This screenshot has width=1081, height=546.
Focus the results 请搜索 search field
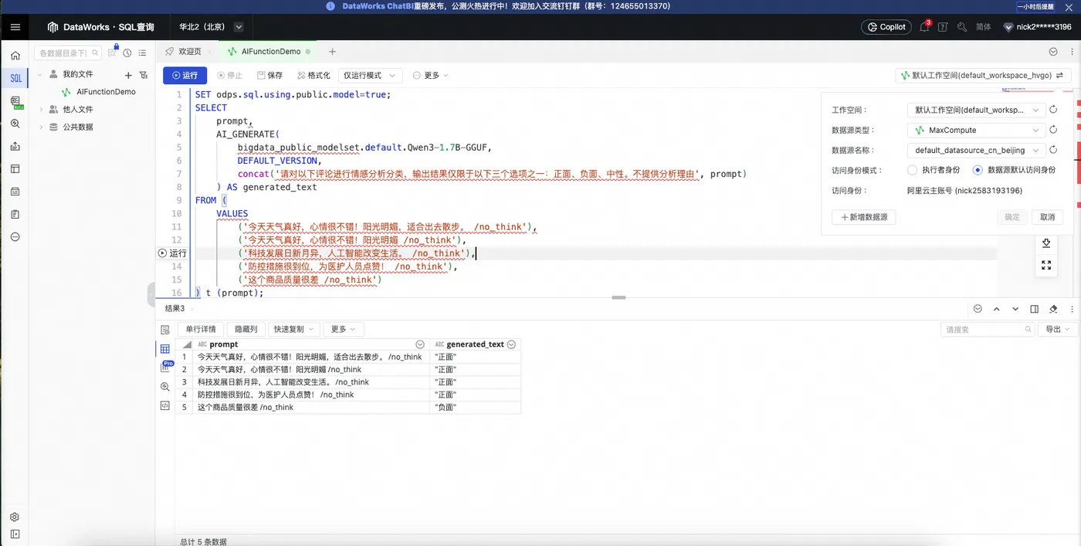tap(988, 329)
